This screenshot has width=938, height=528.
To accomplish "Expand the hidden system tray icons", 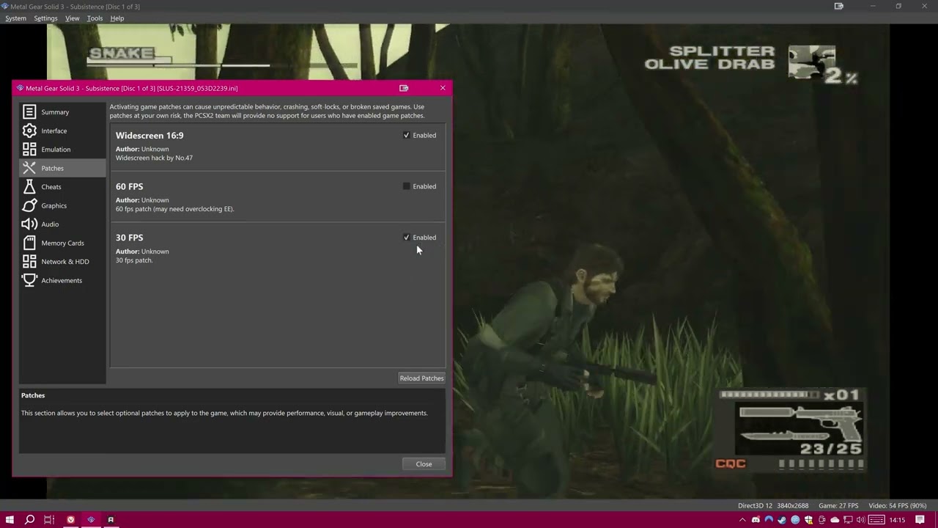I will tap(742, 520).
